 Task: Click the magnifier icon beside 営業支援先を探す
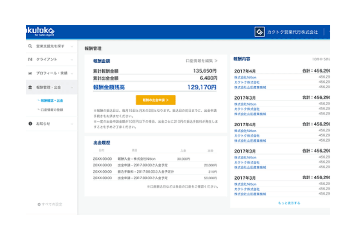30,46
